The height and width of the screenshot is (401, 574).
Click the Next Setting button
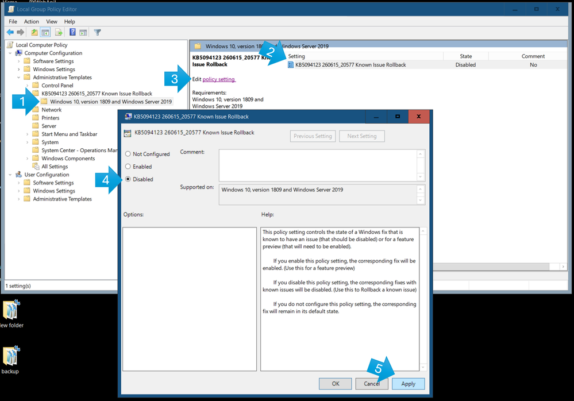[x=361, y=136]
